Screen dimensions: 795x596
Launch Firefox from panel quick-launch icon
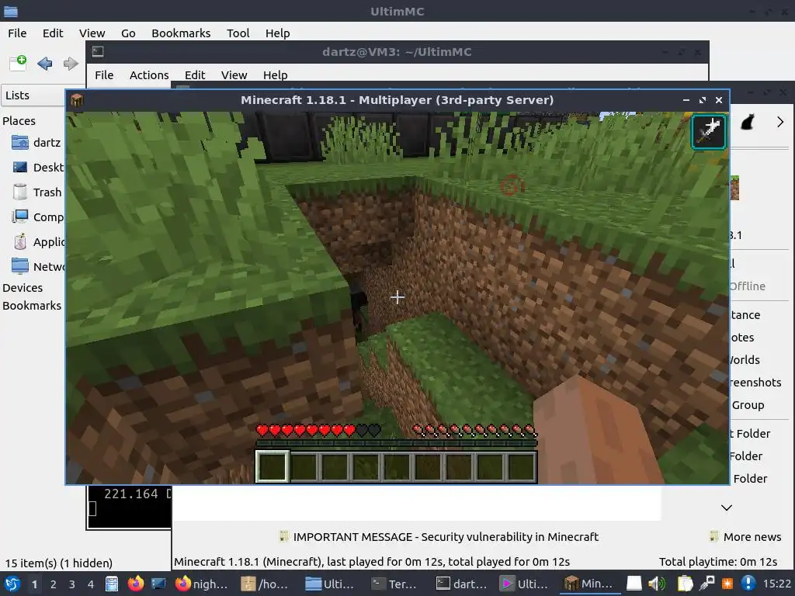135,584
